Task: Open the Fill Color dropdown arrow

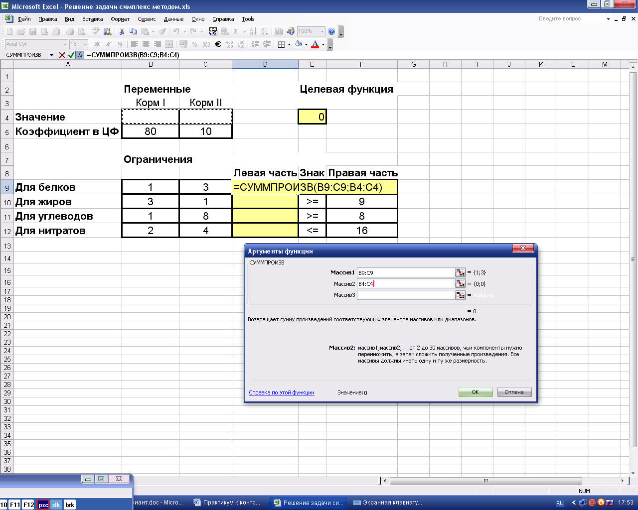Action: pos(306,44)
